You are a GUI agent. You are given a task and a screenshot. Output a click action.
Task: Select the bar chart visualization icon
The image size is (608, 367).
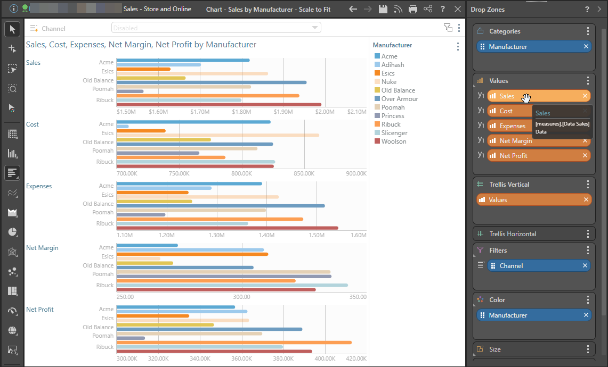[x=12, y=172]
